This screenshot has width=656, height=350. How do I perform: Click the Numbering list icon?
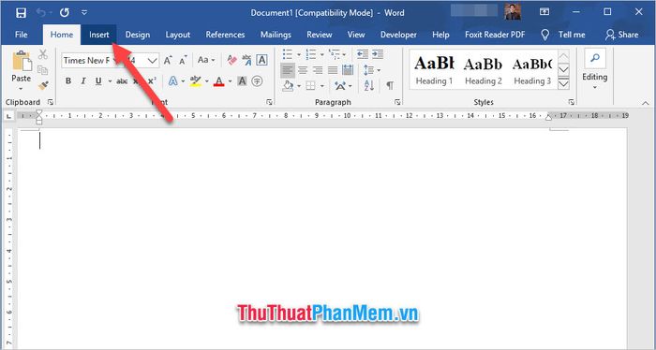click(311, 54)
